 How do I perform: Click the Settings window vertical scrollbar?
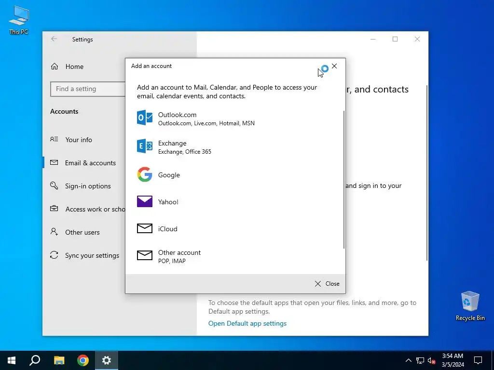427,173
